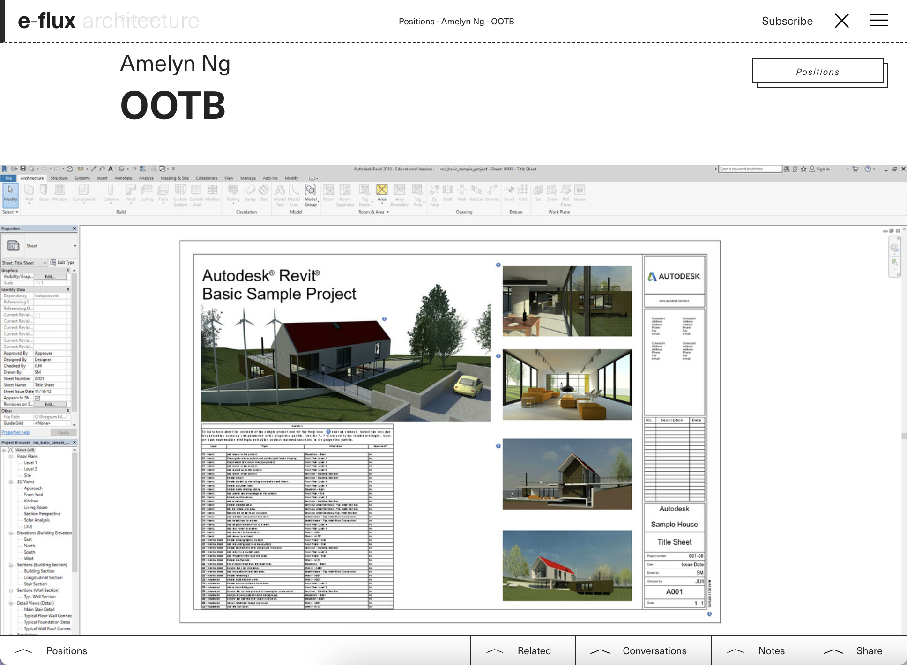Screen dimensions: 907x665
Task: Open the Sheet: Title Sheet dropdown
Action: (24, 263)
